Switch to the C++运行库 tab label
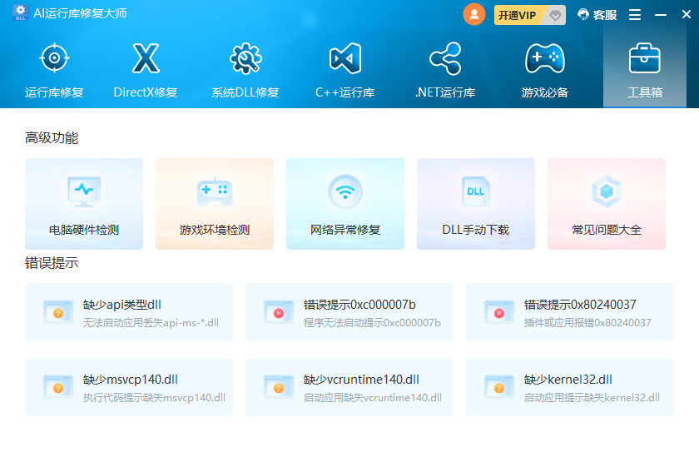699x457 pixels. (345, 92)
